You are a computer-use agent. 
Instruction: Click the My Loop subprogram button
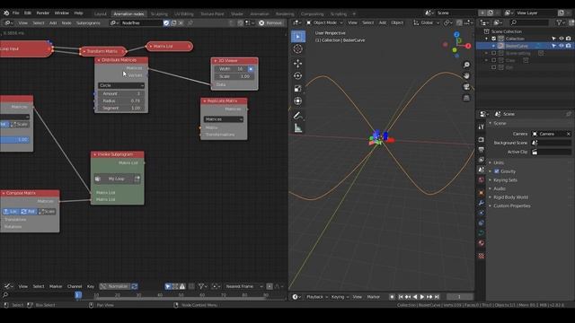pos(114,179)
